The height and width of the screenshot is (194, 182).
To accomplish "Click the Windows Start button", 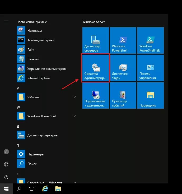I will tap(6, 189).
